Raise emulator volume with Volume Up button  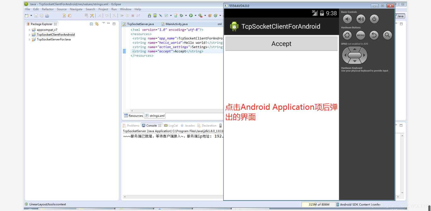361,19
